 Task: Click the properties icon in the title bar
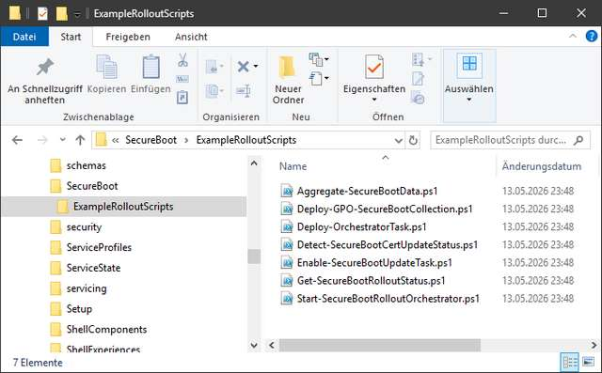[42, 14]
